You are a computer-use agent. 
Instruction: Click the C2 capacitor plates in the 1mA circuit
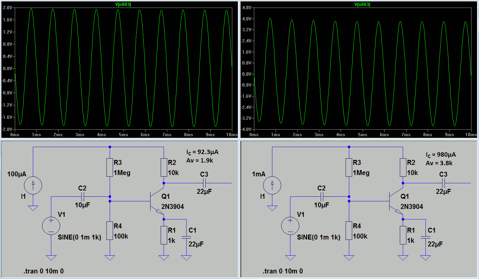click(322, 197)
